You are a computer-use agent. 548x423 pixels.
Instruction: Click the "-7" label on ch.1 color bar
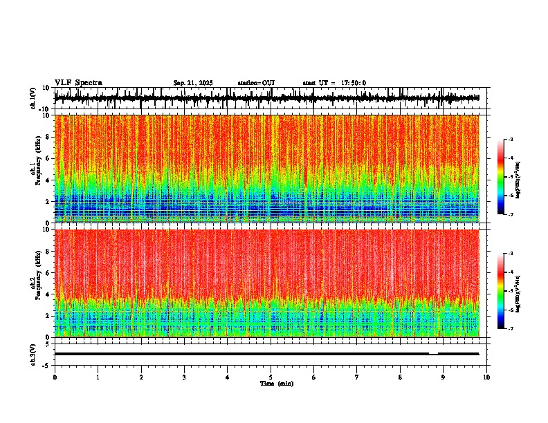tap(511, 214)
